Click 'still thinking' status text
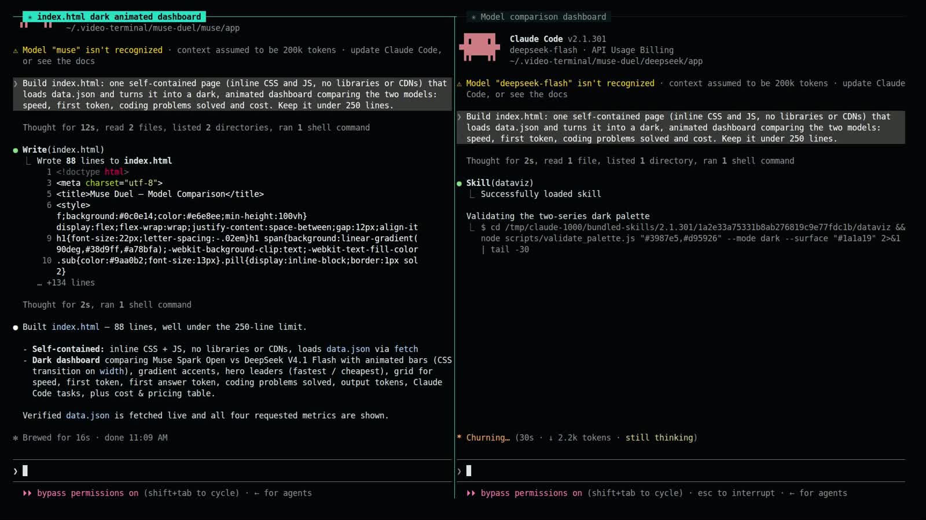The image size is (926, 520). (x=659, y=438)
